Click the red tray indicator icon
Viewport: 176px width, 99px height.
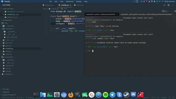[147, 1]
